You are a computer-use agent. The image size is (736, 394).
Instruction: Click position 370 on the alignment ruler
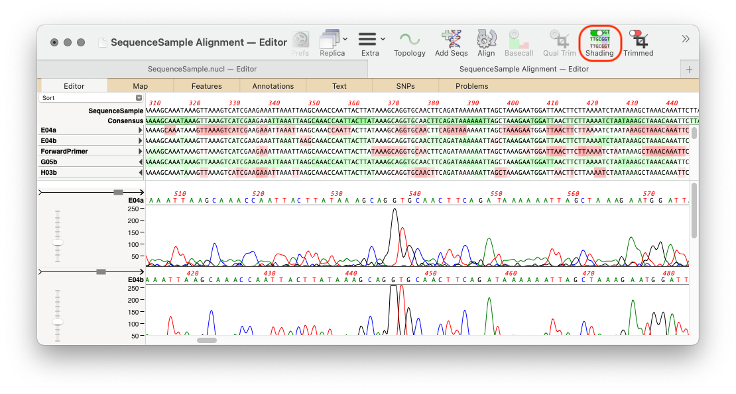pyautogui.click(x=393, y=103)
